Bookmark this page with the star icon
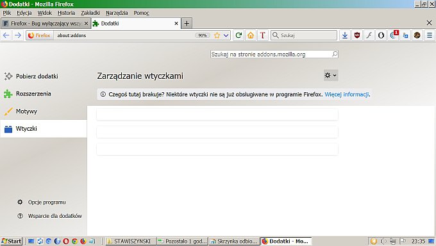Image resolution: width=436 pixels, height=246 pixels. click(x=217, y=35)
